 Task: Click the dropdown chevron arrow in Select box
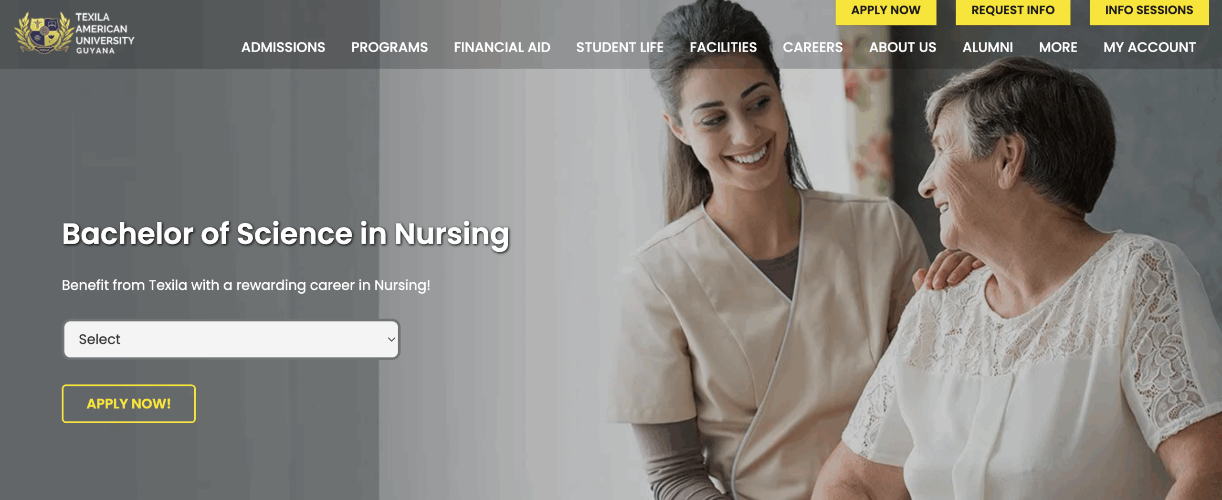pos(391,339)
